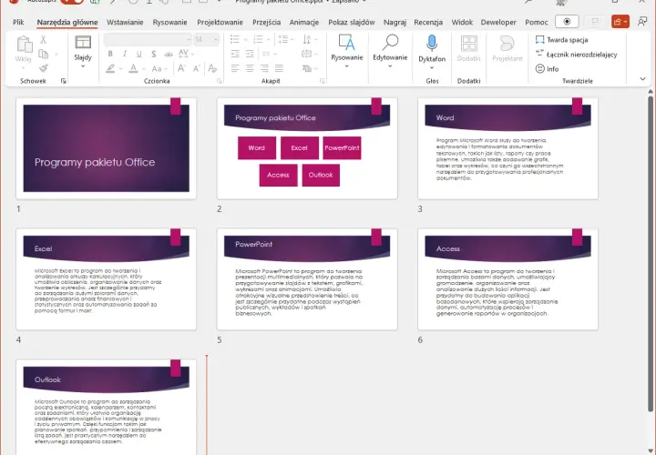
Task: Toggle text Shadow (S) formatting
Action: click(x=154, y=54)
